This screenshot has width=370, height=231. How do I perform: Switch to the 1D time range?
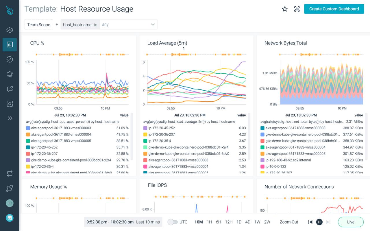239,222
